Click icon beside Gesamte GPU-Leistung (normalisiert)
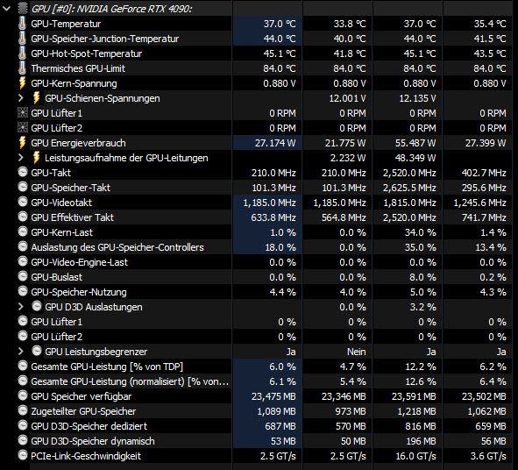The image size is (518, 470). pos(23,381)
